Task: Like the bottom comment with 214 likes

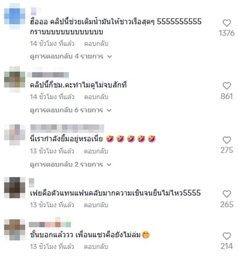Action: pos(227,236)
